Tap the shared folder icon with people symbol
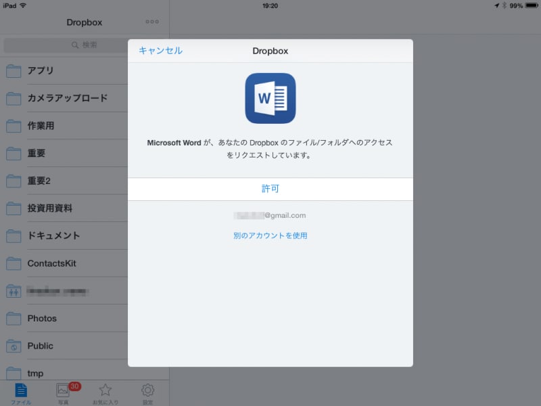This screenshot has width=541, height=406. (x=14, y=291)
